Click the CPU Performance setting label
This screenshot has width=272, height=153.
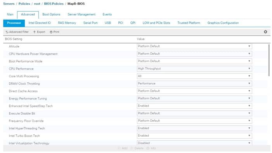pyautogui.click(x=21, y=69)
